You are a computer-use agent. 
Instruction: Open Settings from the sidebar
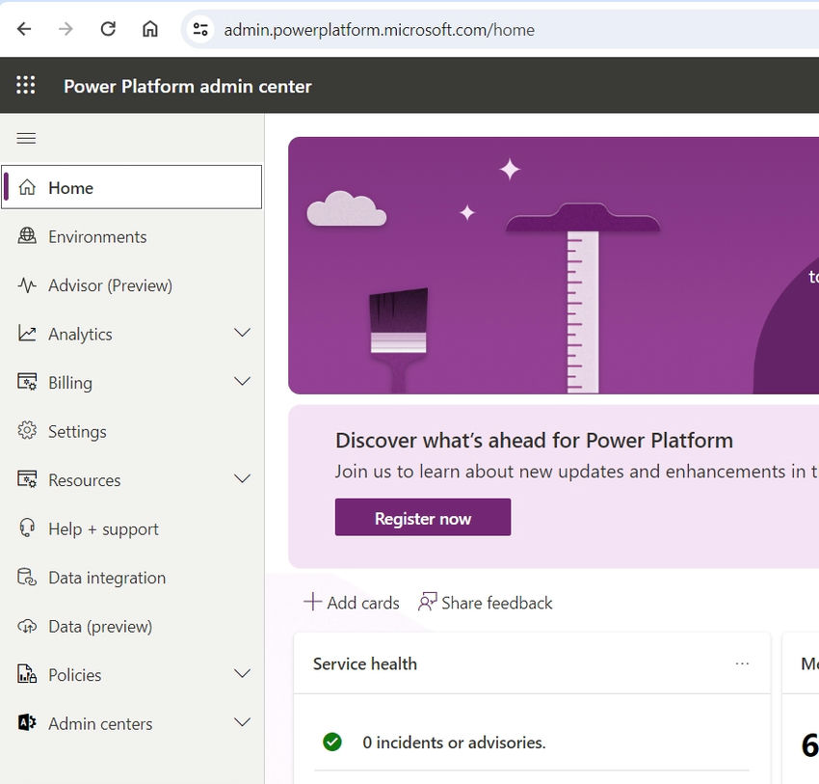tap(77, 430)
